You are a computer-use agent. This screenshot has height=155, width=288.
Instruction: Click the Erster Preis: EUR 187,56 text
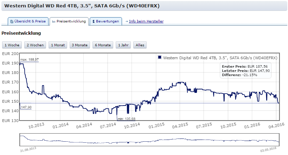pos(245,66)
